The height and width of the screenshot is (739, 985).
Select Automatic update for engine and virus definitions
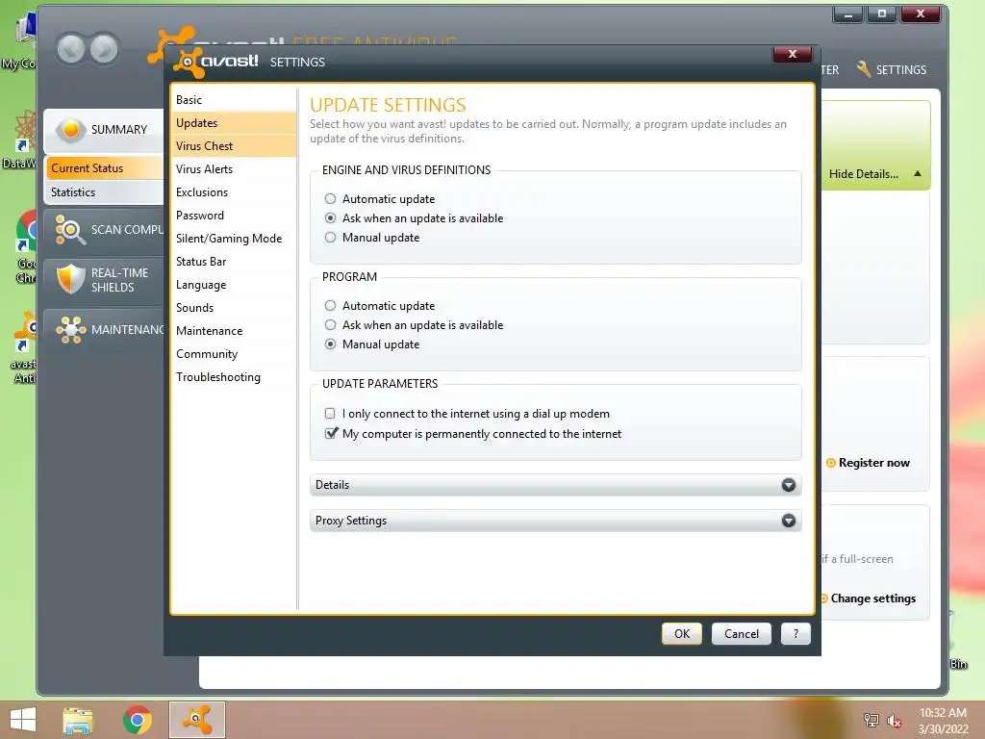click(x=331, y=199)
